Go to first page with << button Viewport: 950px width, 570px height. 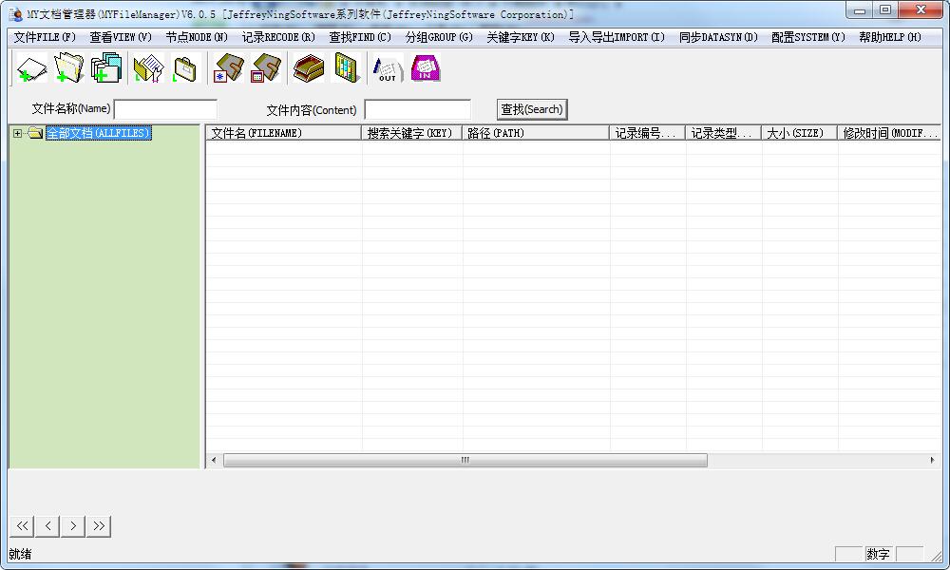click(22, 525)
